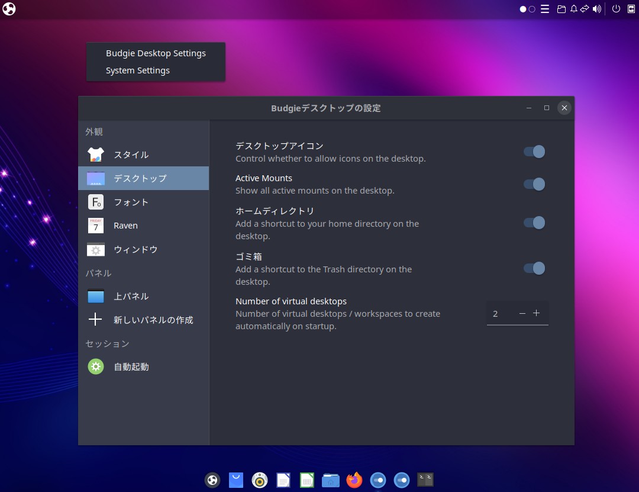Open the network arrows indicator
639x492 pixels.
[585, 9]
